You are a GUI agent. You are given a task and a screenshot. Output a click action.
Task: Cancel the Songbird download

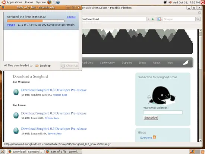[x=71, y=17]
